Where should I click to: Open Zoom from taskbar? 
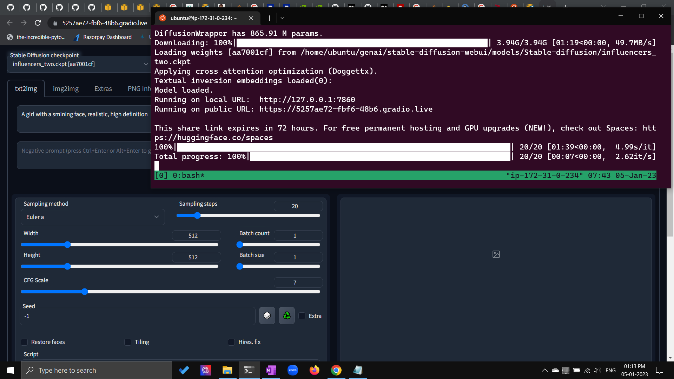point(293,370)
